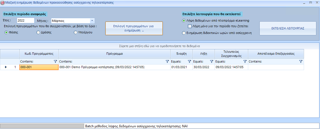The image size is (320, 129).
Task: Select the Φάσης radio button
Action: pyautogui.click(x=6, y=32)
